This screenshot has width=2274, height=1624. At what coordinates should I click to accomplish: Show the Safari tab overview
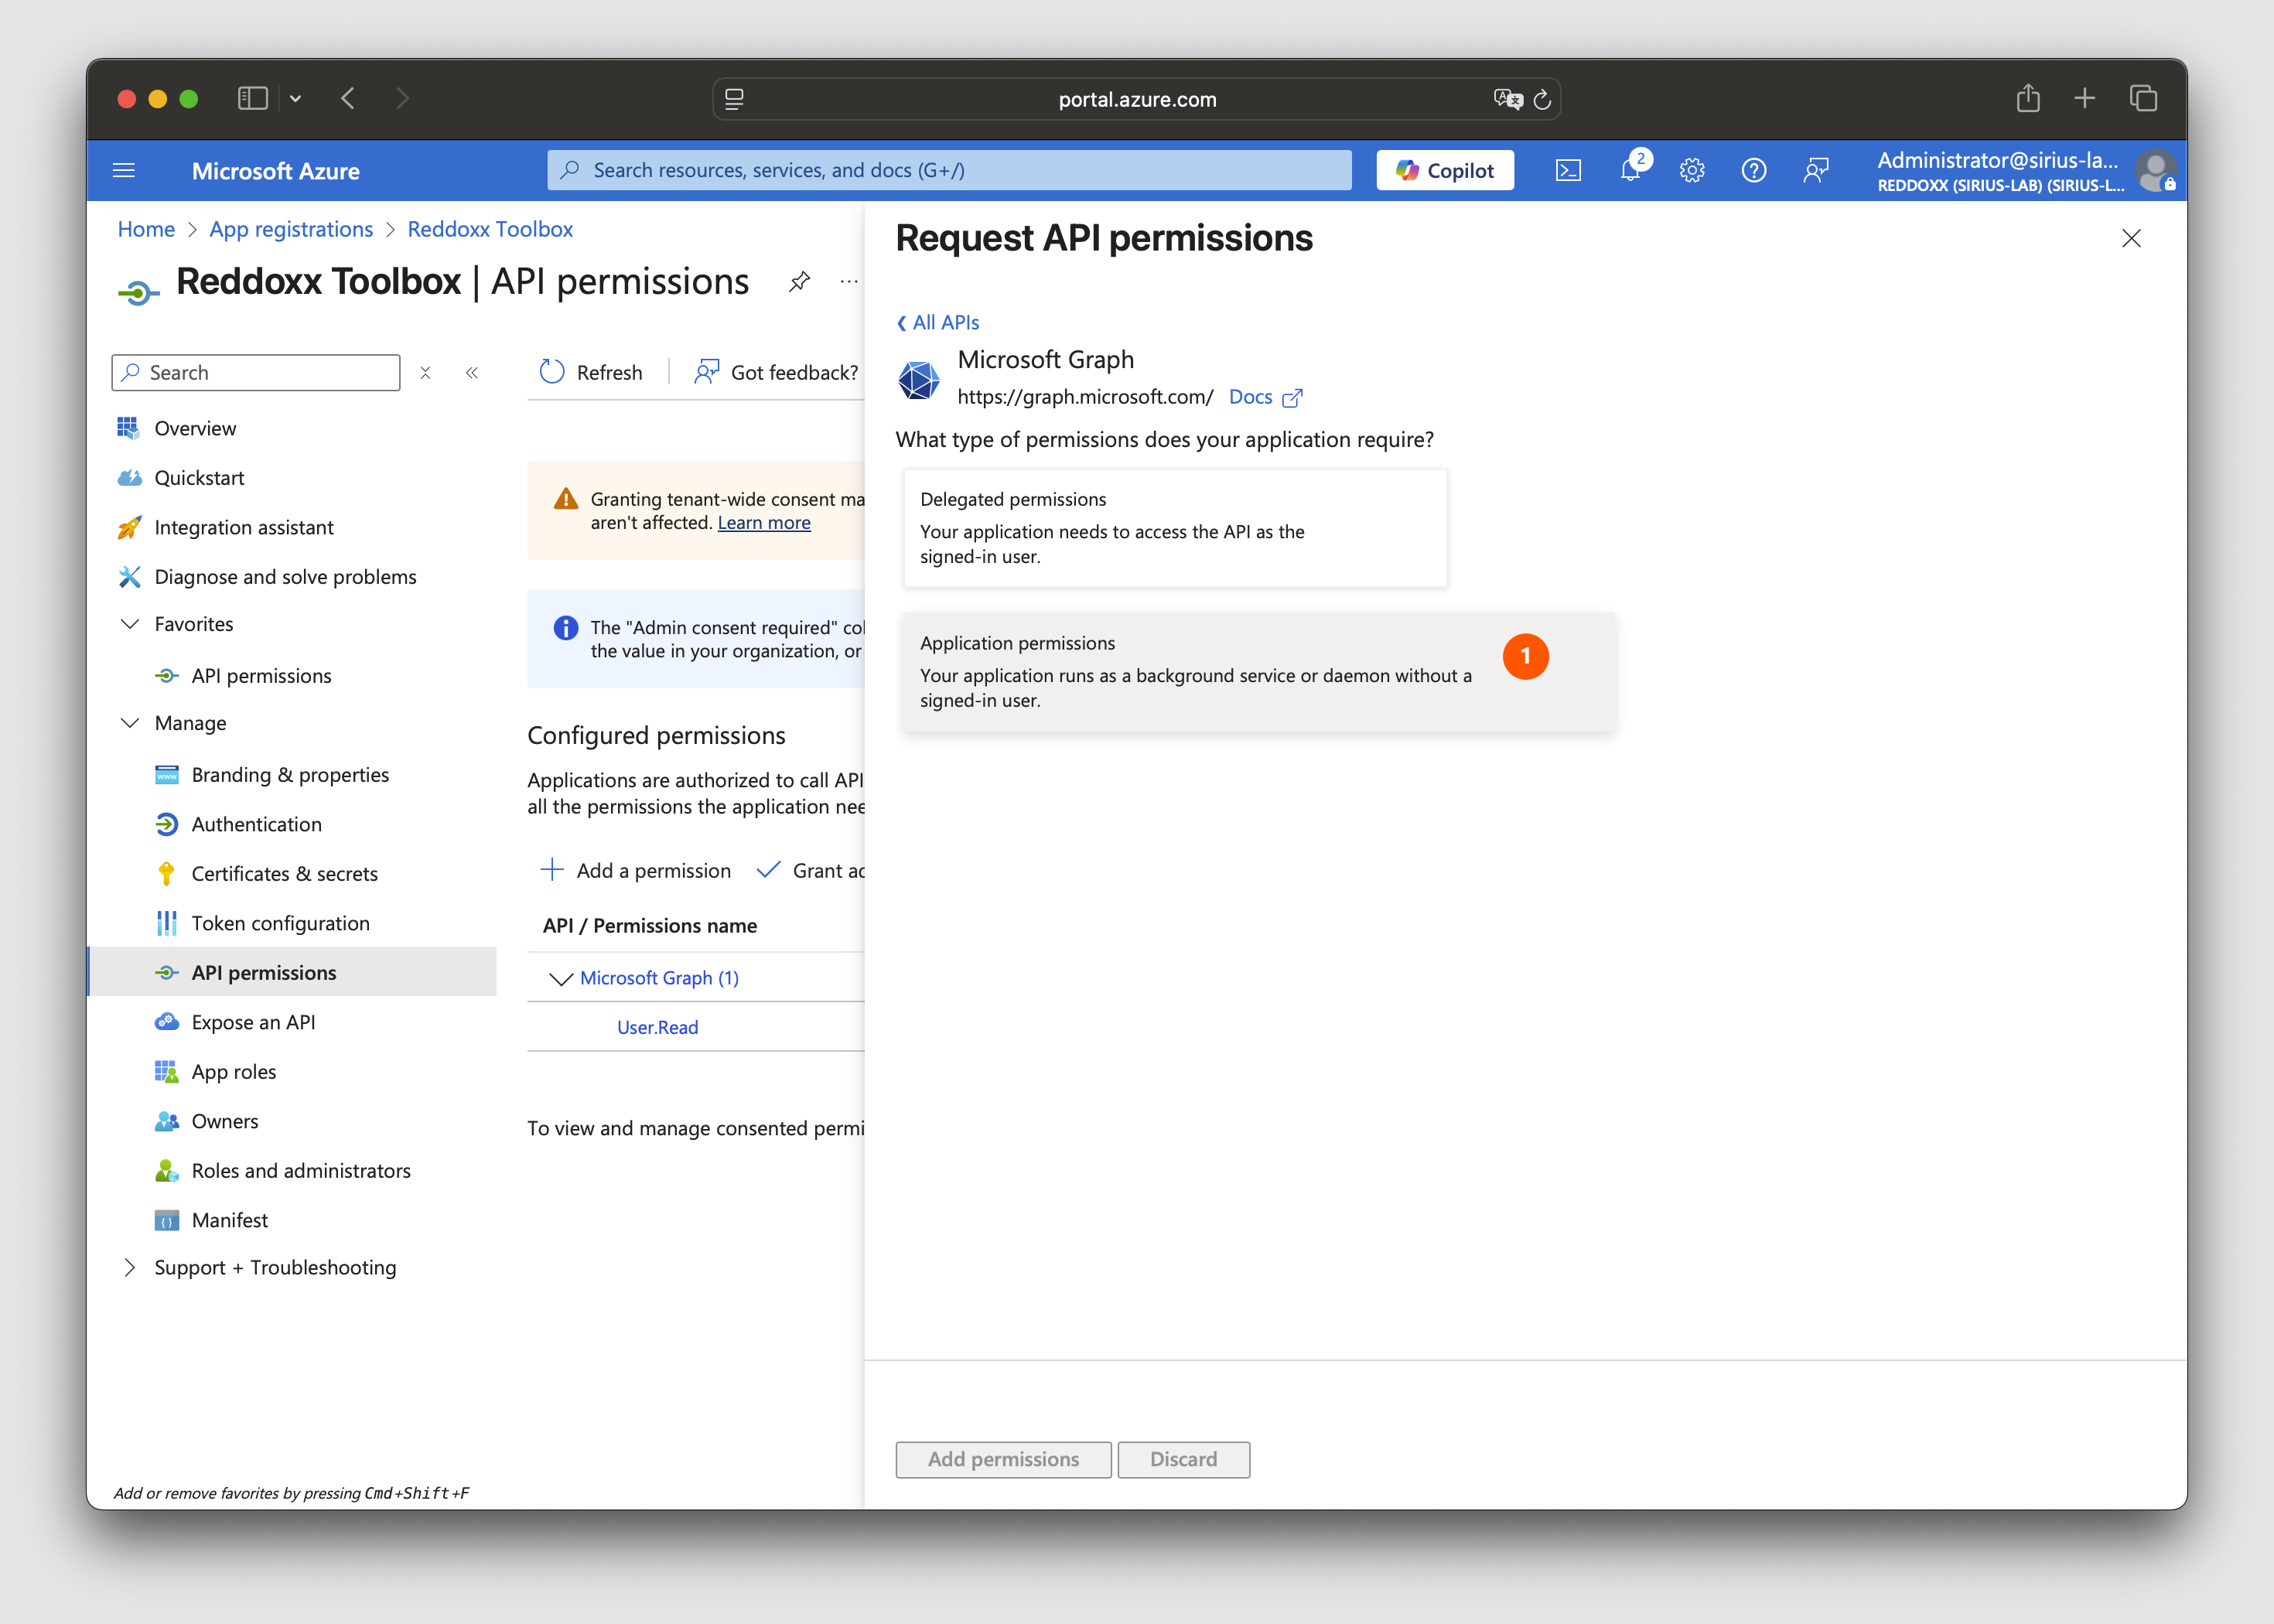(x=2143, y=98)
